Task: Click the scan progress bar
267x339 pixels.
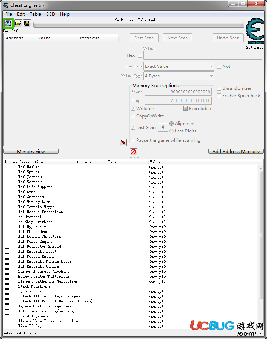Action: (138, 25)
